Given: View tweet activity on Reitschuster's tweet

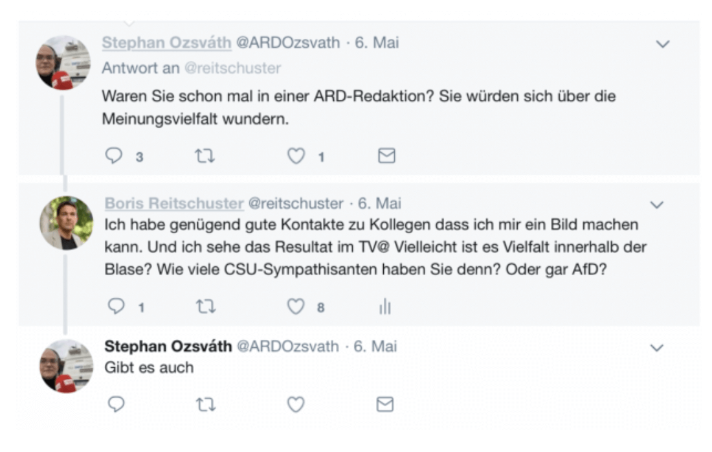Looking at the screenshot, I should pyautogui.click(x=385, y=307).
